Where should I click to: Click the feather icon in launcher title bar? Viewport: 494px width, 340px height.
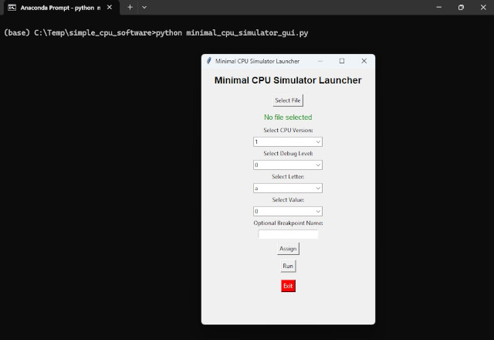click(209, 61)
